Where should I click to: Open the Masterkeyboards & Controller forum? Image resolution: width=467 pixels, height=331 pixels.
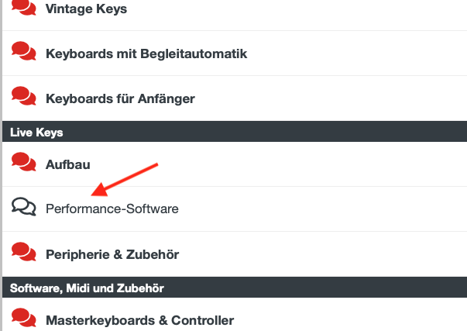pos(139,321)
